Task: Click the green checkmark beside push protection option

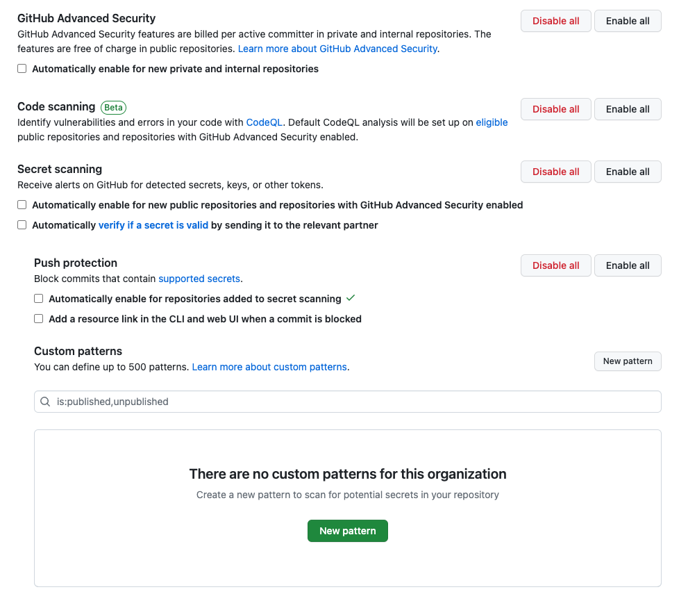Action: click(x=351, y=298)
